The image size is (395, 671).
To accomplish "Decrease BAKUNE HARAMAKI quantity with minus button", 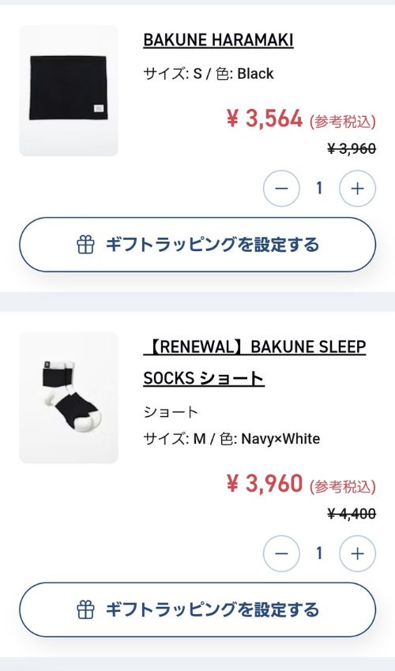I will click(x=281, y=189).
